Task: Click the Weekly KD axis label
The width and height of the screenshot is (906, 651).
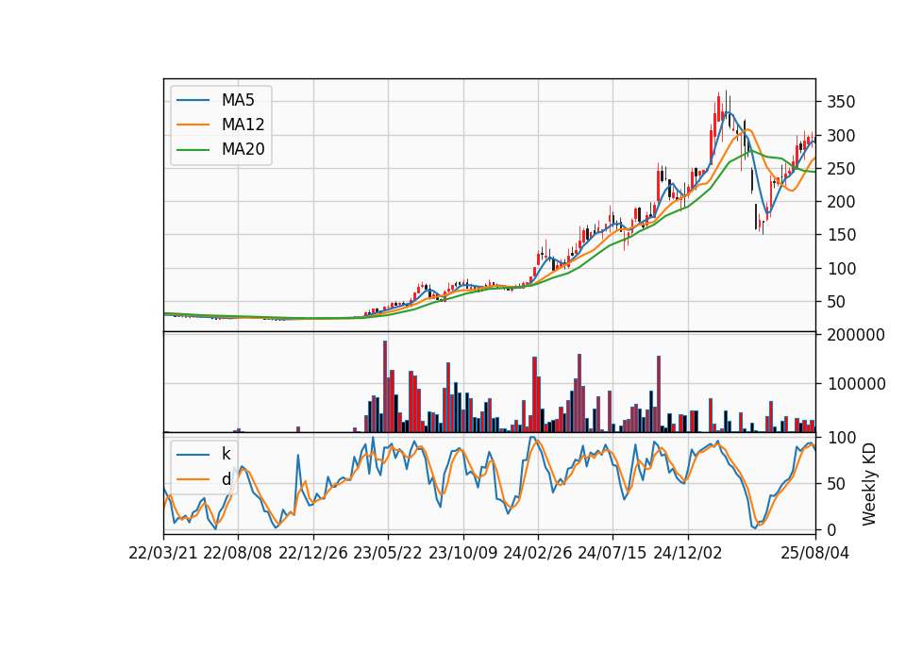Action: tap(868, 484)
